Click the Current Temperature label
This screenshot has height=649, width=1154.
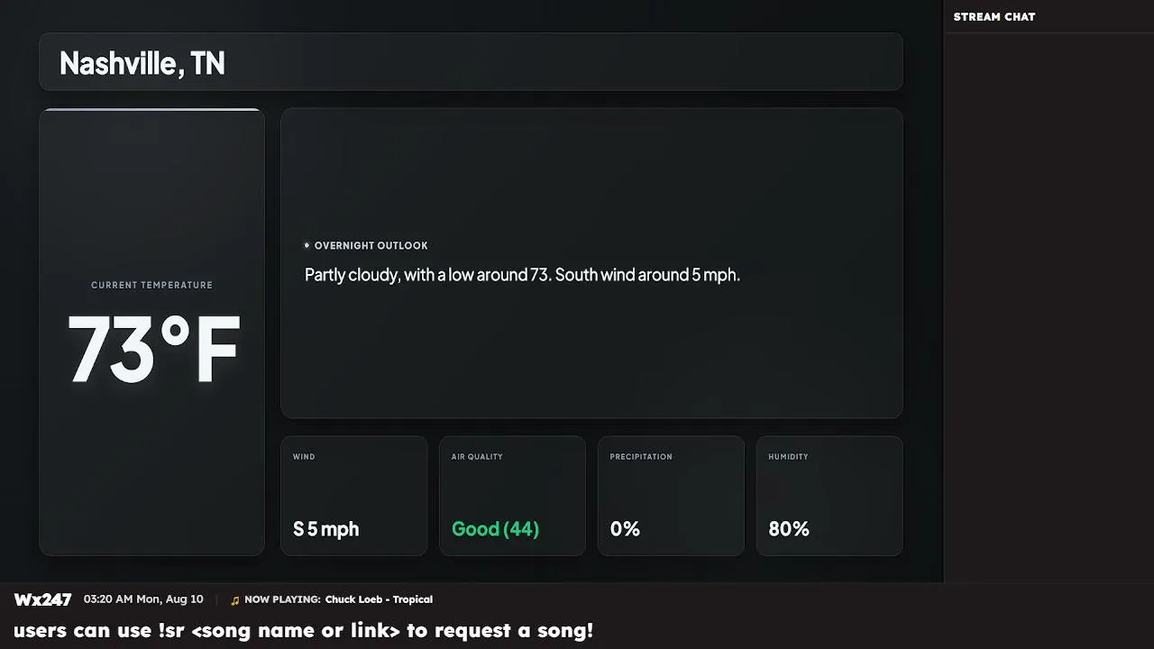click(x=151, y=285)
